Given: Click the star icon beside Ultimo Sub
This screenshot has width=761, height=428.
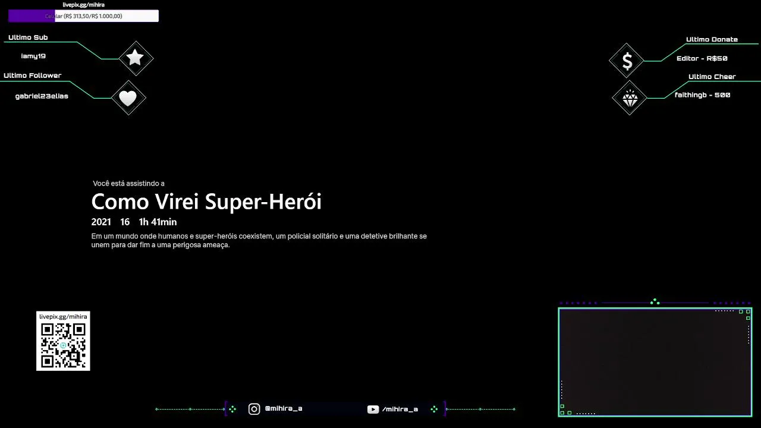Looking at the screenshot, I should click(136, 58).
